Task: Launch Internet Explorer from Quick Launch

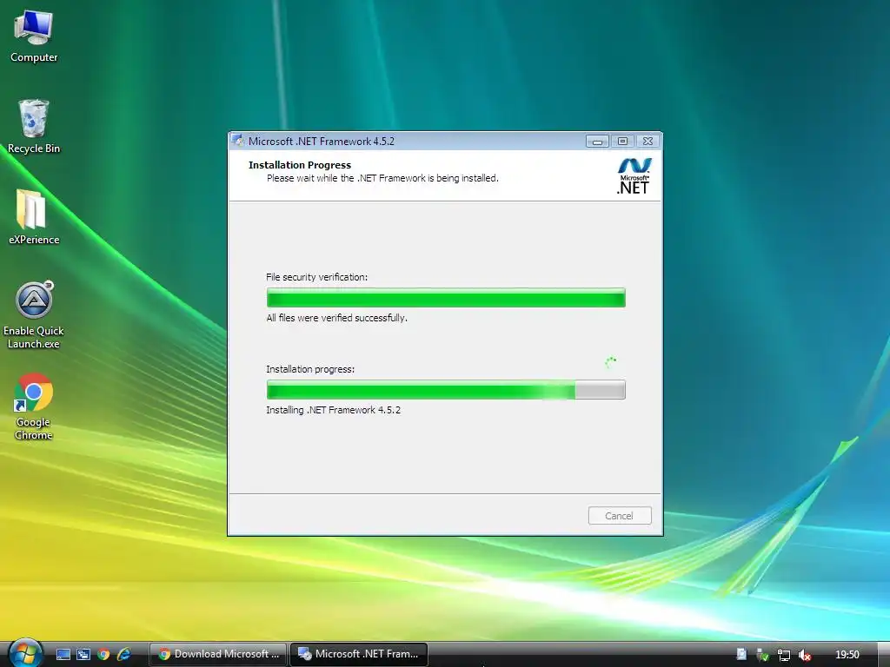Action: pyautogui.click(x=123, y=655)
